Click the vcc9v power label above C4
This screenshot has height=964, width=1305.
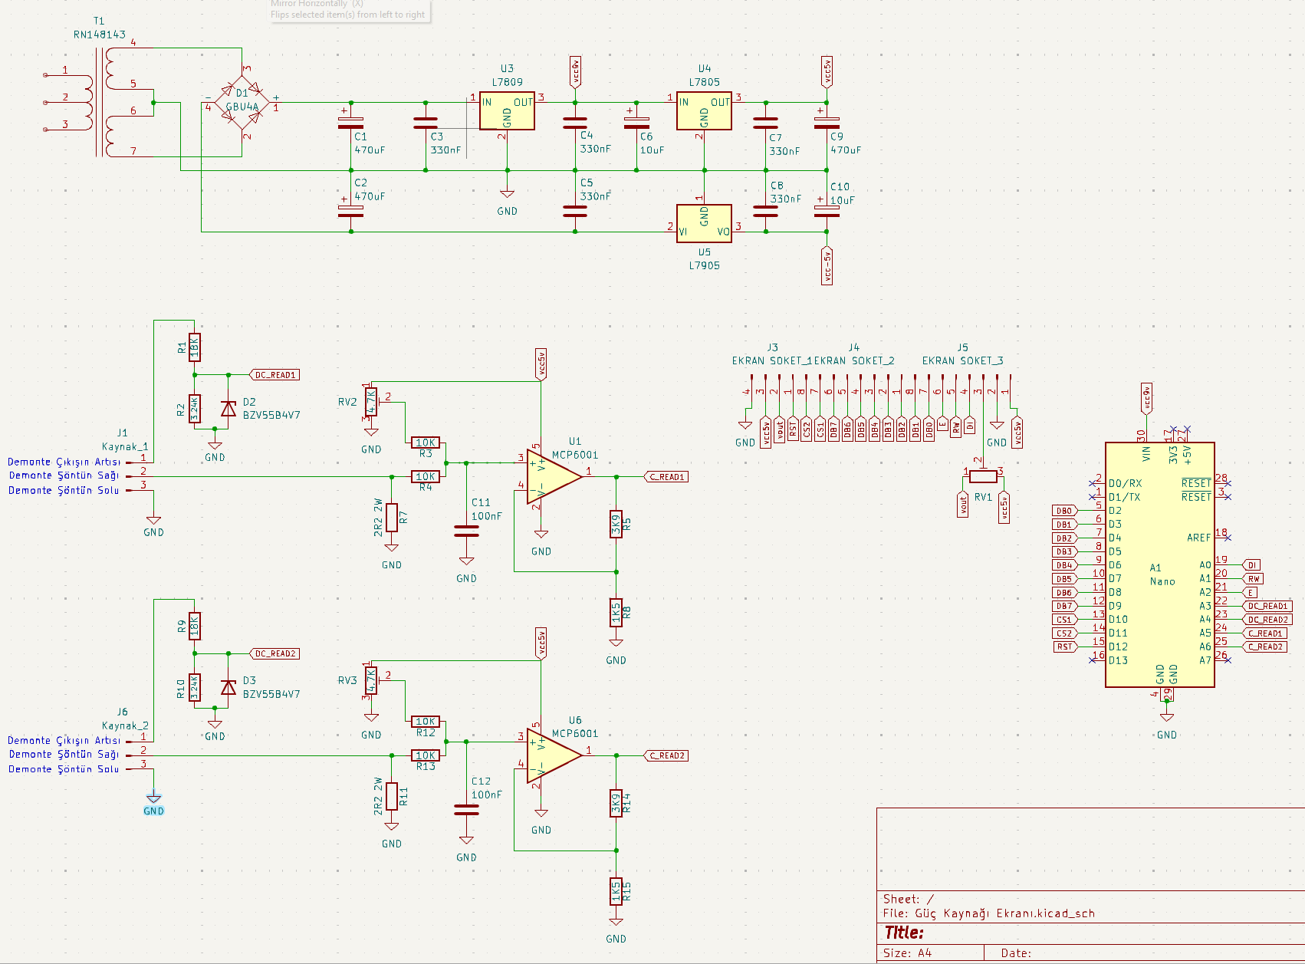coord(575,71)
